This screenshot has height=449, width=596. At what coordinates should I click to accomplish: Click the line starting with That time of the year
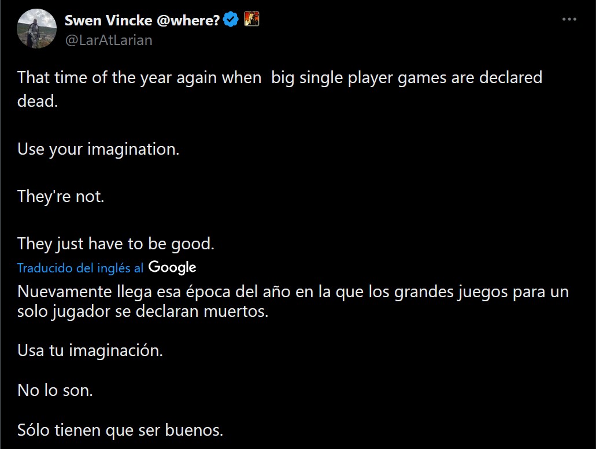[280, 78]
